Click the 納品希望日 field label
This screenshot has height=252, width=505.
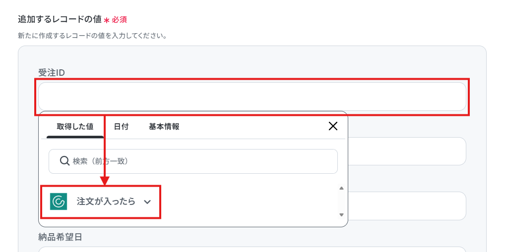60,237
